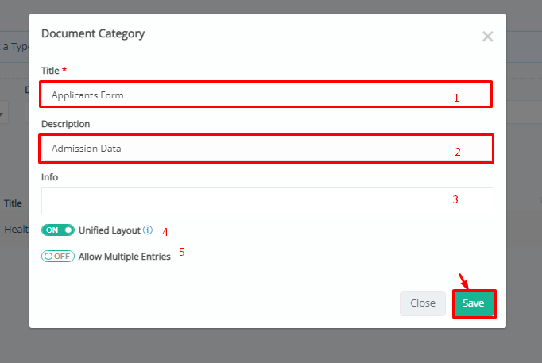Click the Title field label

(51, 71)
